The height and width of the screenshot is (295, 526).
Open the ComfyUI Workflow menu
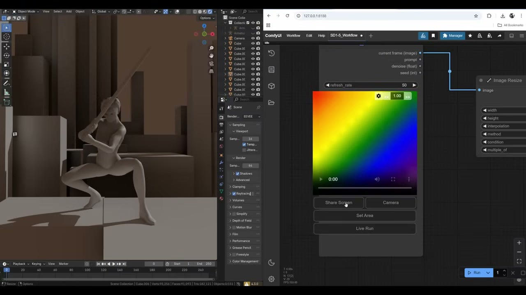293,36
